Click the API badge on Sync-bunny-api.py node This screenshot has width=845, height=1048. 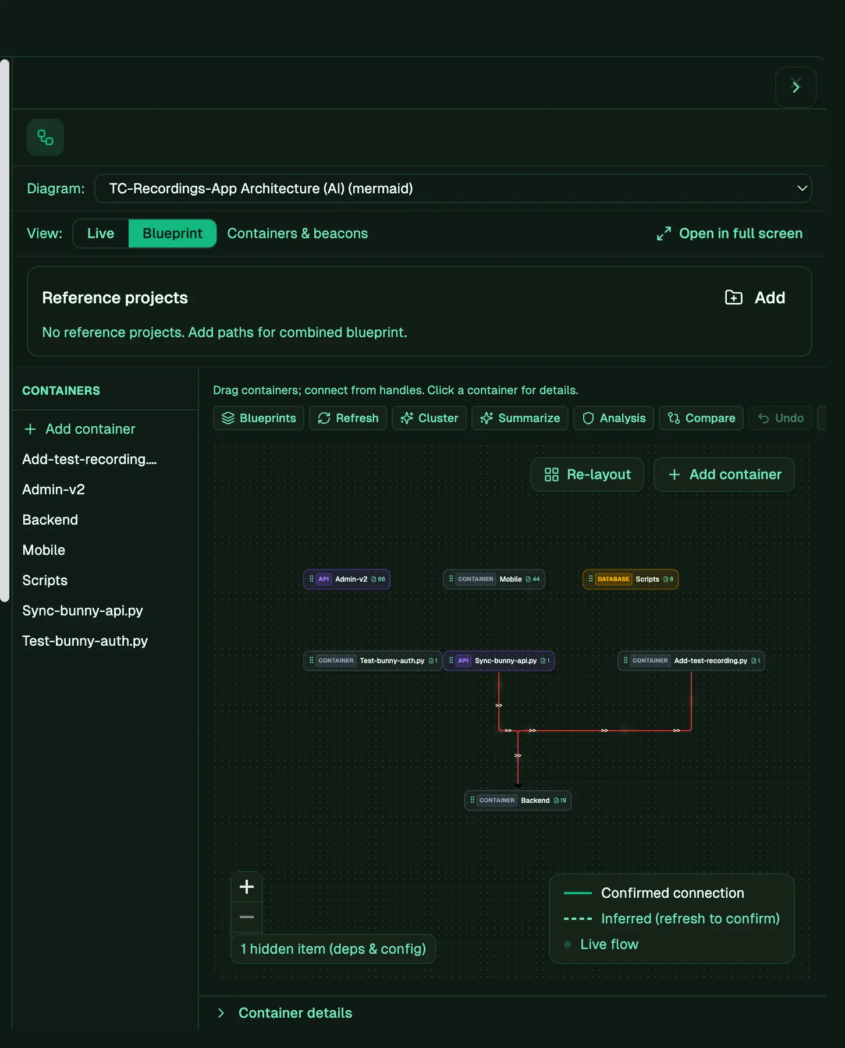pos(463,661)
